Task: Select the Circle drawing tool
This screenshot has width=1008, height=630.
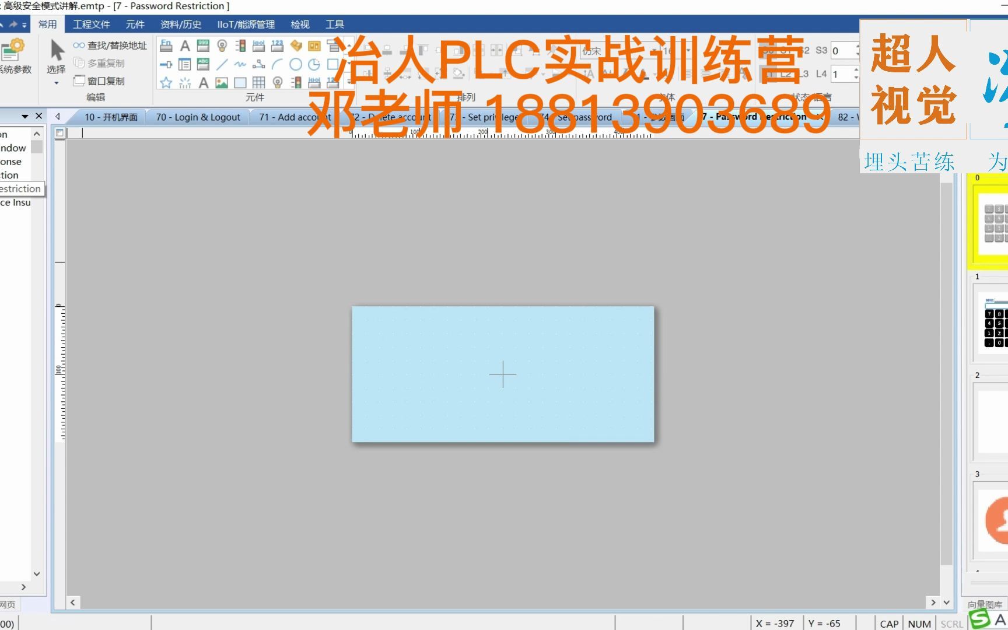Action: 296,64
